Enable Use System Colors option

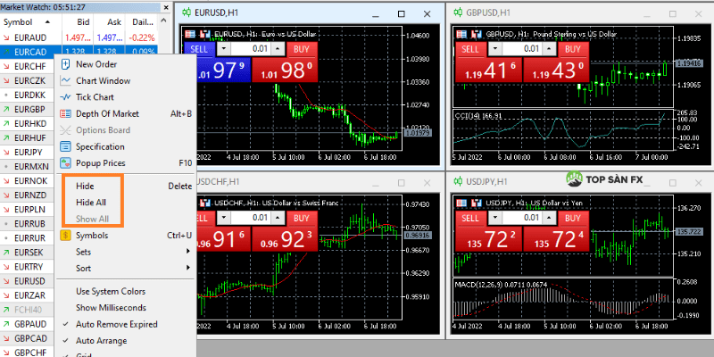125,292
